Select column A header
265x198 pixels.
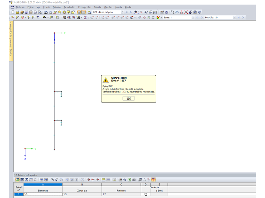43,184
